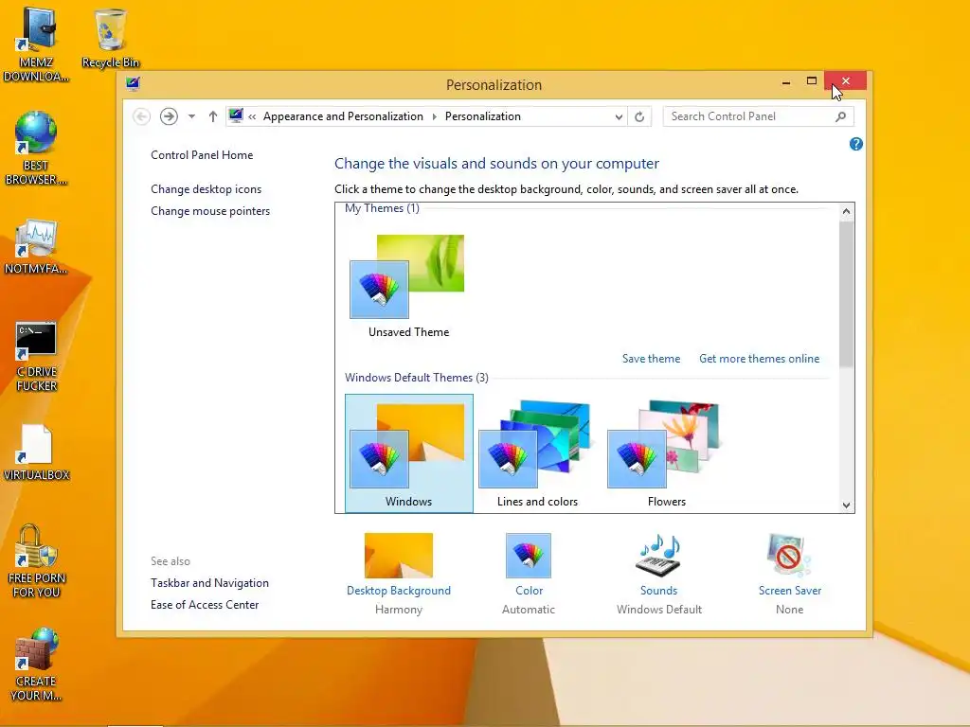
Task: Click the theme list scrollbar thumb
Action: [x=846, y=294]
